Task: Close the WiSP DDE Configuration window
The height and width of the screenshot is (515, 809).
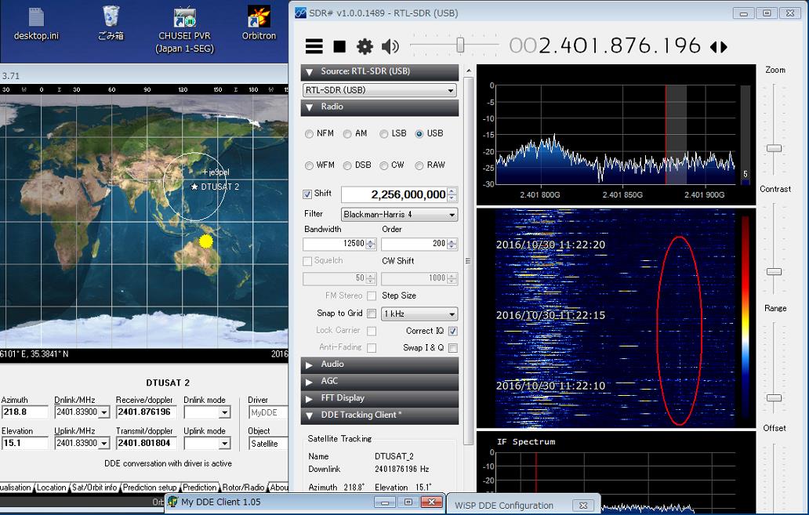Action: point(583,505)
